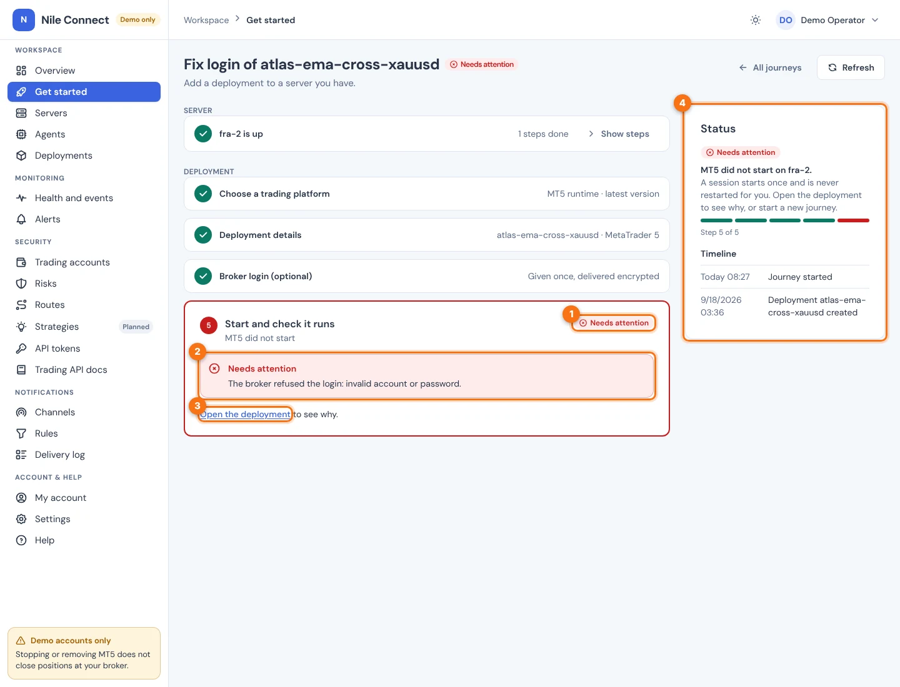The image size is (900, 687).
Task: Click the Deployments cube icon
Action: click(x=21, y=156)
